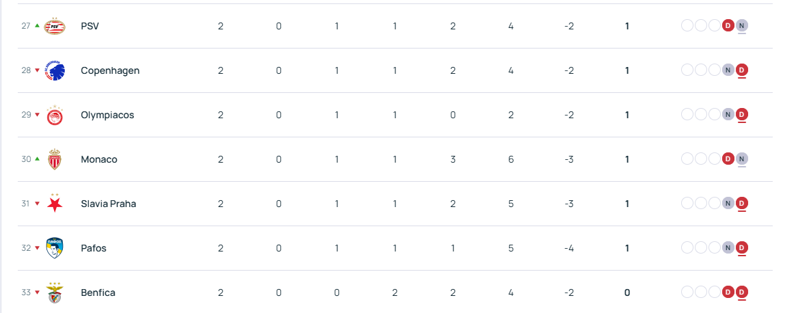785x313 pixels.
Task: Click the Monaco club crest icon
Action: 55,159
